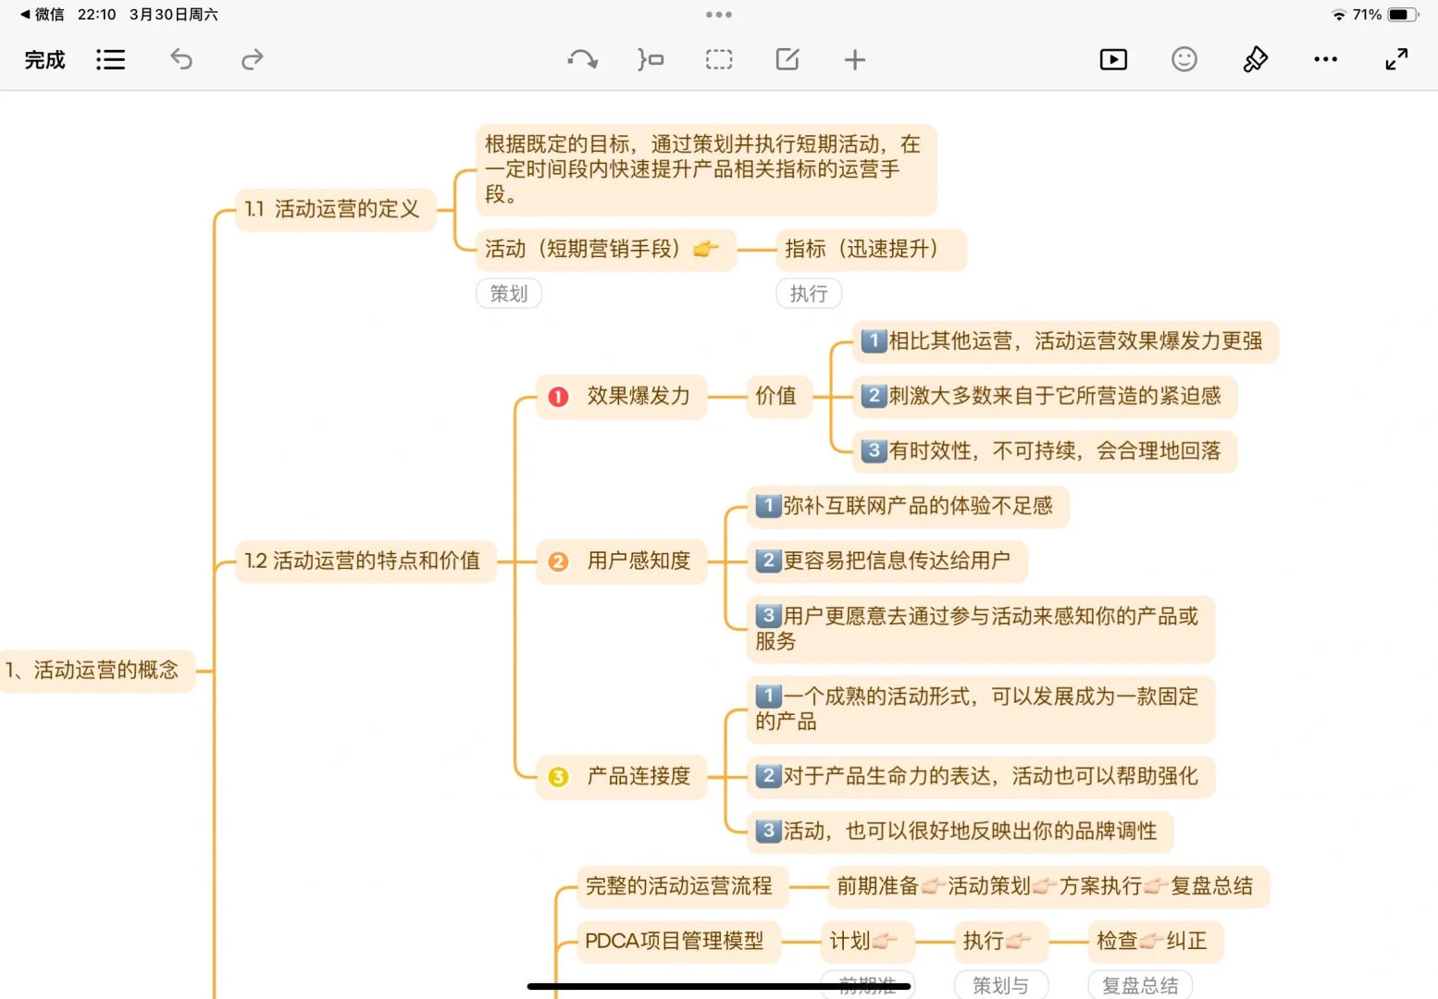Return to WeChat via back arrow

[42, 15]
